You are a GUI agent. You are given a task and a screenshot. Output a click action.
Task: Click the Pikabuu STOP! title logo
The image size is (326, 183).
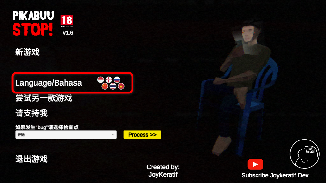tap(33, 23)
